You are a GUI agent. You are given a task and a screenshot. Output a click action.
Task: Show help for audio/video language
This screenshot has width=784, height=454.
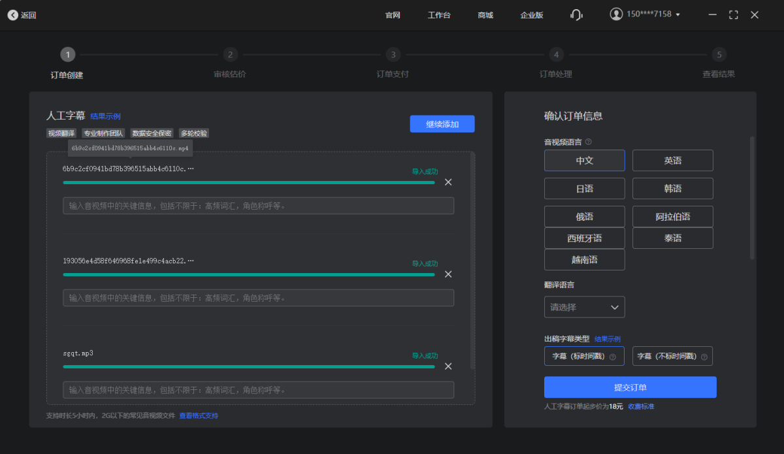click(589, 142)
